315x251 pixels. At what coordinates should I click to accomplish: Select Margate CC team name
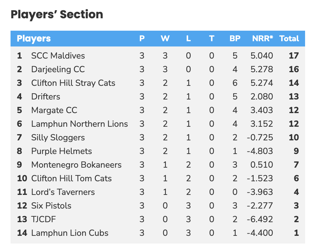[54, 110]
